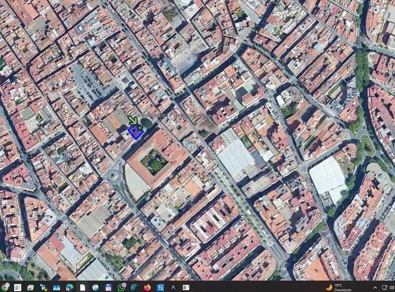
Task: Open Firefox from the taskbar
Action: point(147,287)
